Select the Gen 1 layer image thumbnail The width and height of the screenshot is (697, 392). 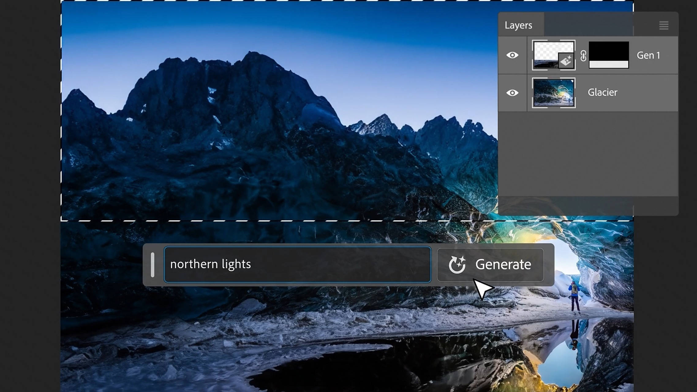[x=548, y=51]
